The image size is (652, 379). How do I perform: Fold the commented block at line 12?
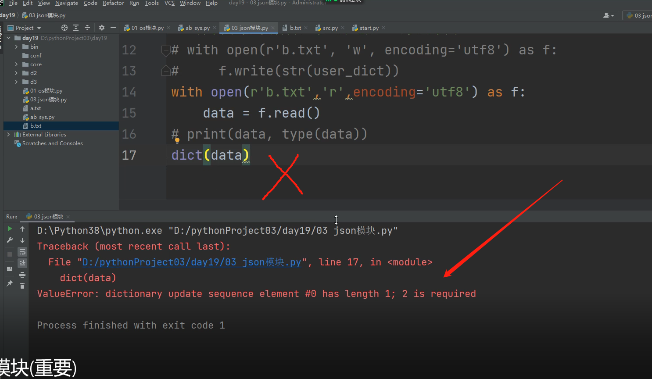[166, 50]
